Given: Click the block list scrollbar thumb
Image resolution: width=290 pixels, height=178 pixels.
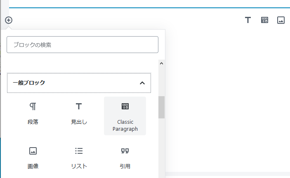Looking at the screenshot, I should tap(161, 107).
